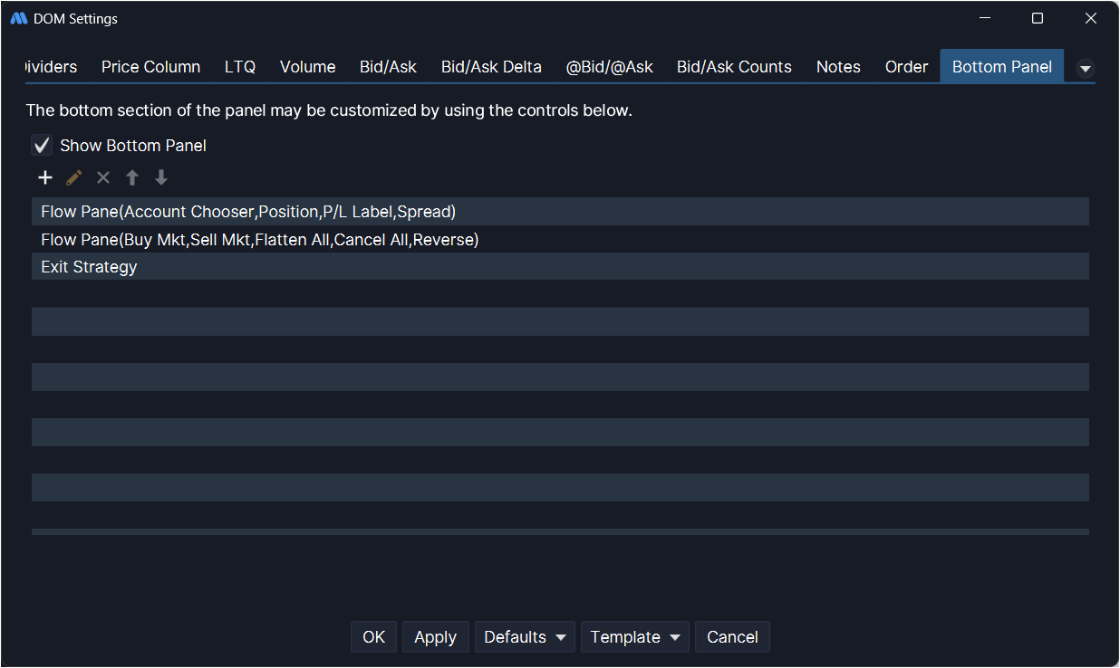
Task: Open the Defaults dropdown
Action: 525,637
